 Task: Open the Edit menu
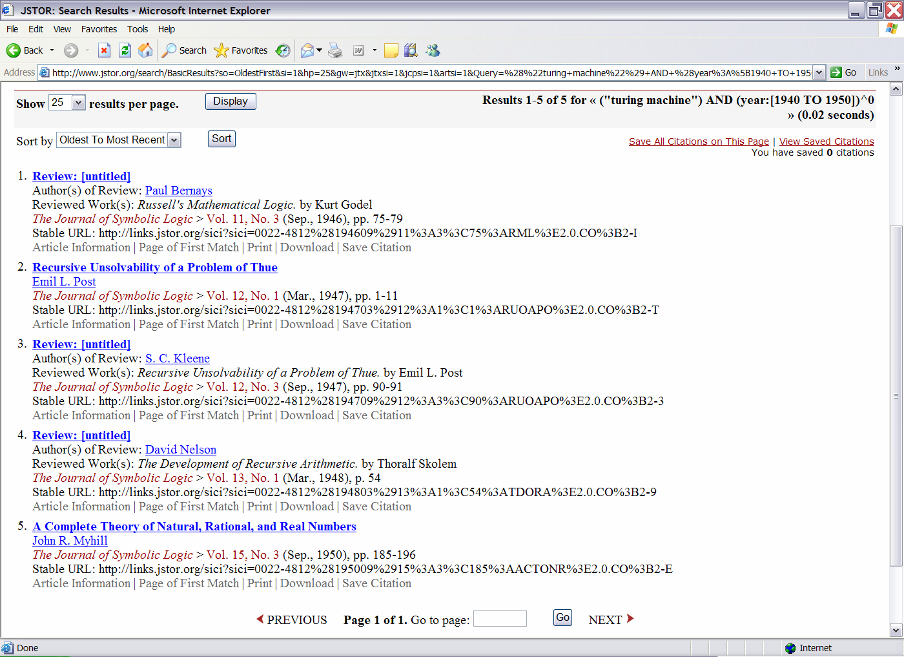[x=36, y=29]
